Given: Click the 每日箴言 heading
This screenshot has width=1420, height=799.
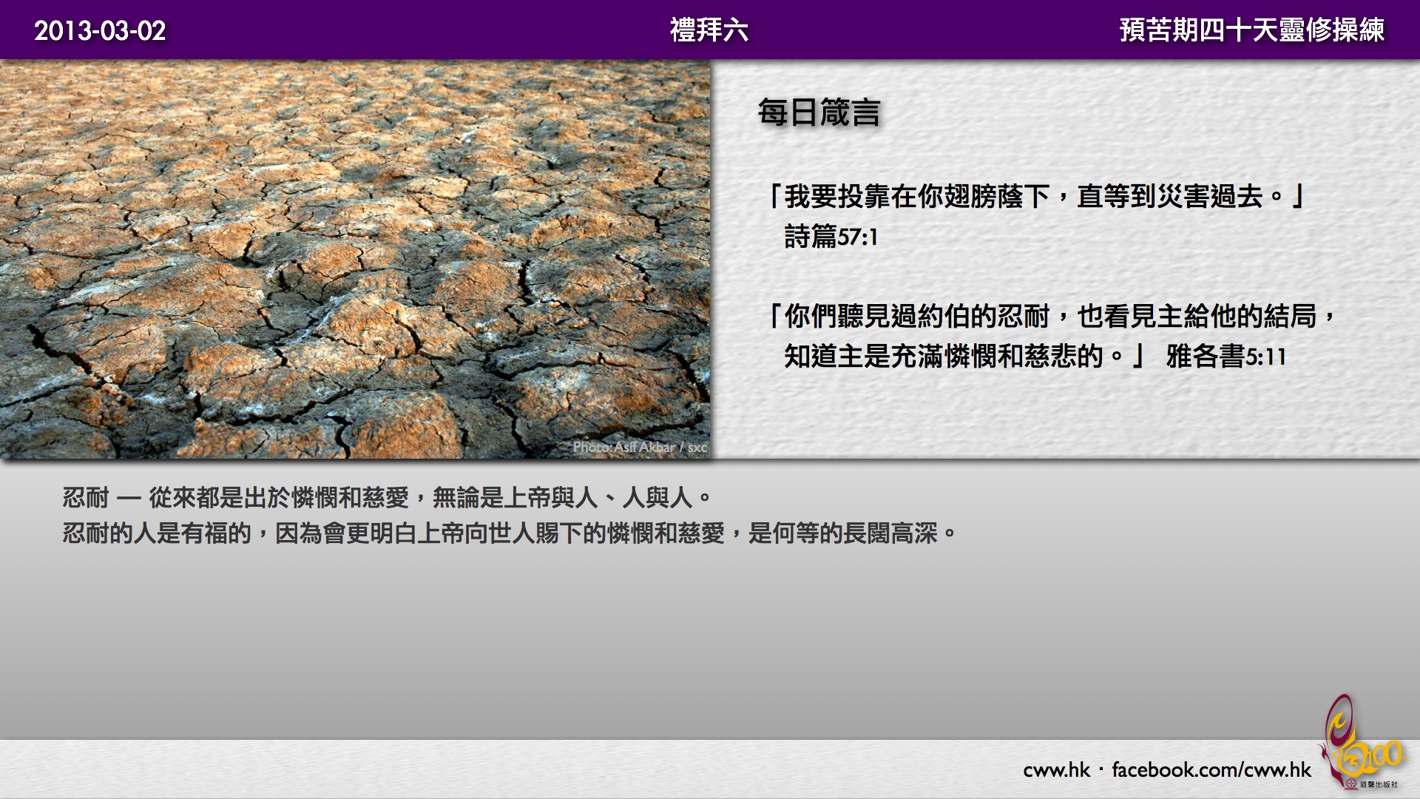Looking at the screenshot, I should pos(819,112).
